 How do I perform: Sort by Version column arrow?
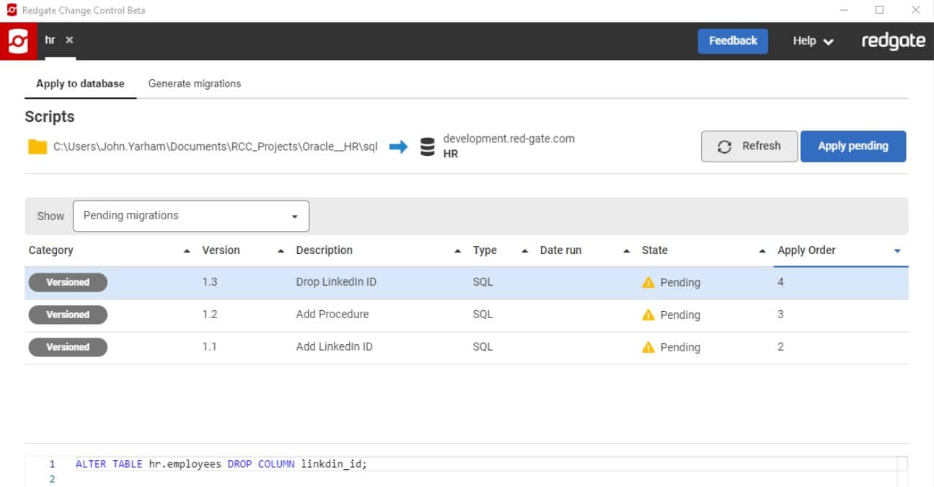(281, 251)
